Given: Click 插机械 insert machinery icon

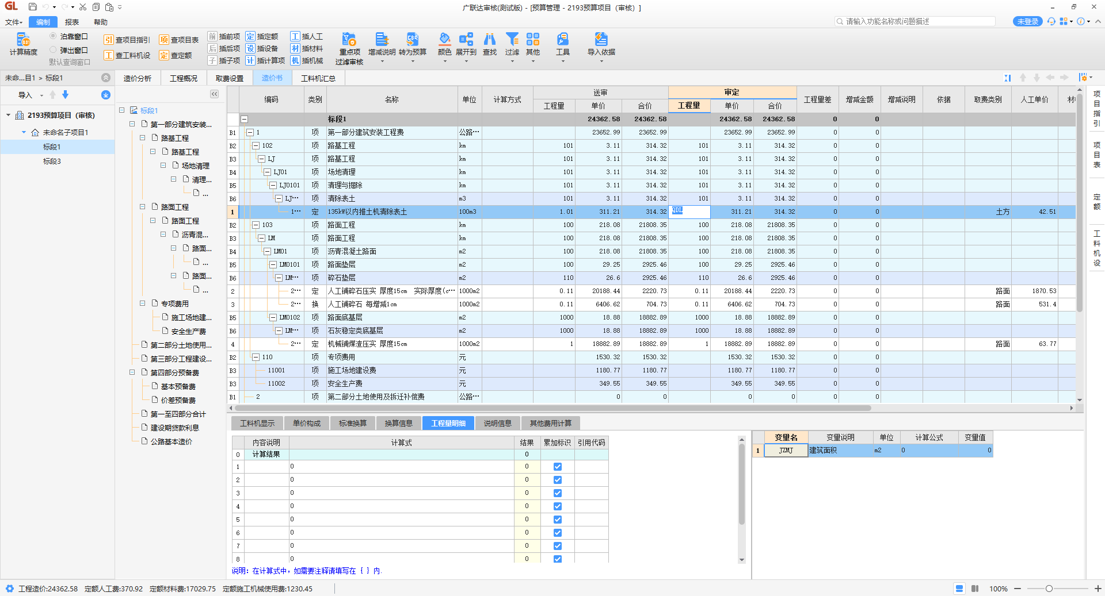Looking at the screenshot, I should click(307, 60).
